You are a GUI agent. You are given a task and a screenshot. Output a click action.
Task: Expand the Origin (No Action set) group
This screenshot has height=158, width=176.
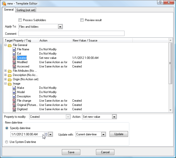click(5, 79)
